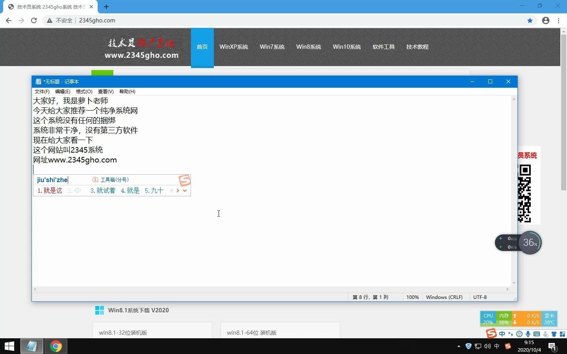The height and width of the screenshot is (354, 567).
Task: Open the Sogou toolbox grid icon
Action: point(562,334)
